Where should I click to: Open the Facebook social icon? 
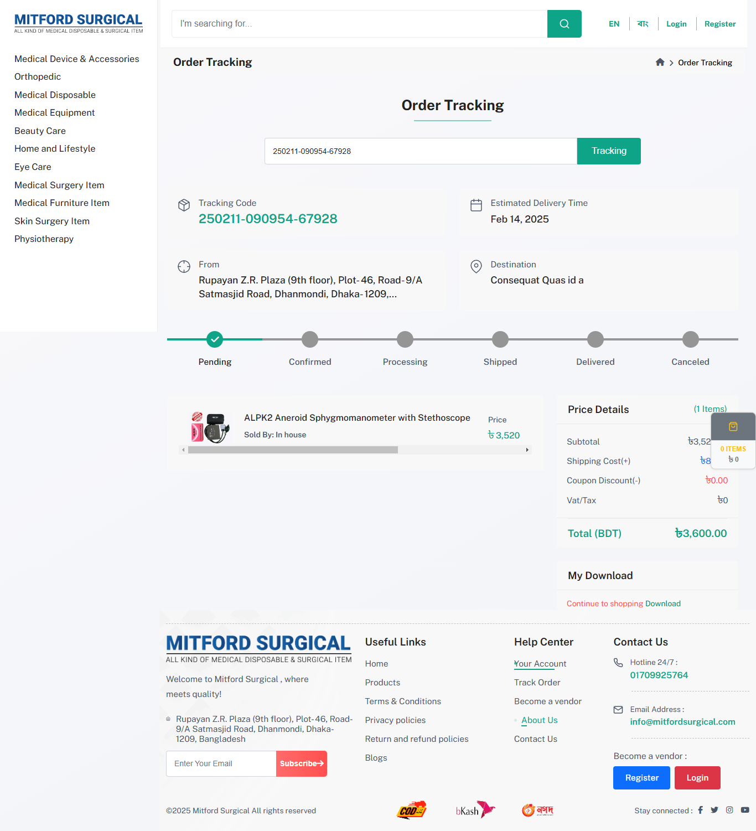click(700, 810)
